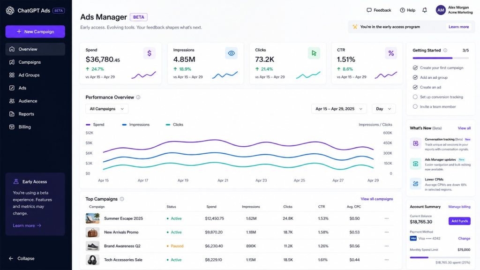Click the Spend dollar sign icon
Screen dimensions: 480x270
150,53
